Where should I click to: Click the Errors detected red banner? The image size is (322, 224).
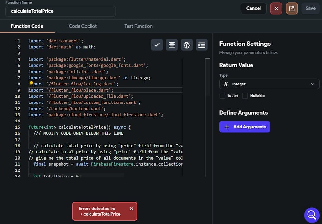105,211
